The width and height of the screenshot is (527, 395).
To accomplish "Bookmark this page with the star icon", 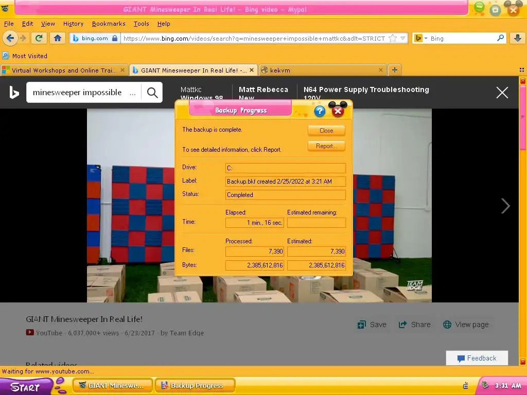I will (x=392, y=38).
